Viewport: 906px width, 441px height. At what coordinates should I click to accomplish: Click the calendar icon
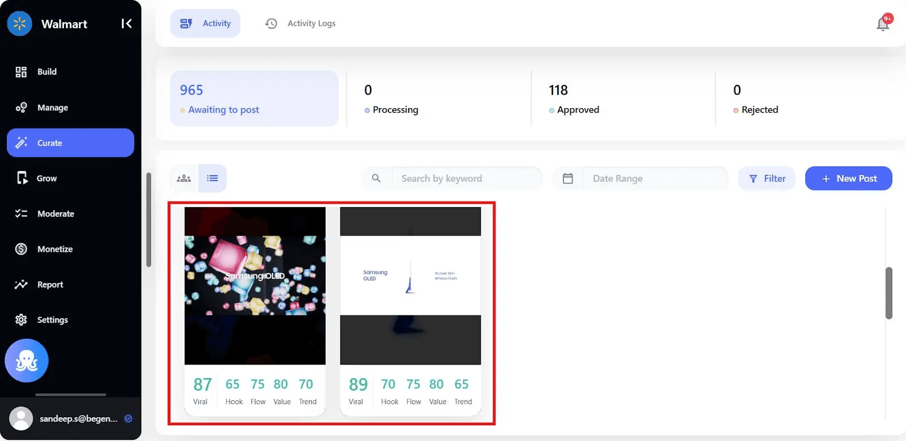pos(568,178)
